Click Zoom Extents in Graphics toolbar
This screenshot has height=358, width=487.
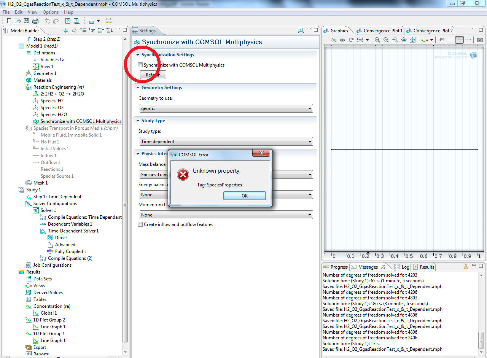(x=412, y=40)
